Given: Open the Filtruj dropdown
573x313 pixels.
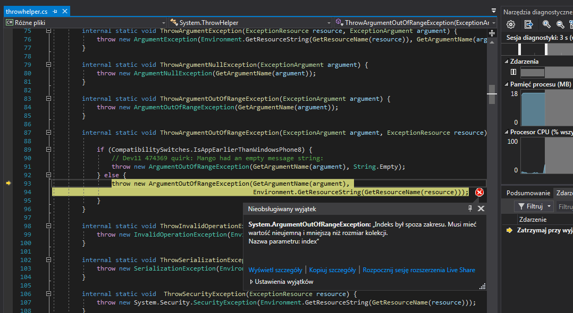Looking at the screenshot, I should pos(534,206).
